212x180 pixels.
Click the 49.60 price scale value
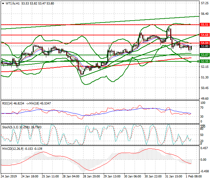(205, 99)
